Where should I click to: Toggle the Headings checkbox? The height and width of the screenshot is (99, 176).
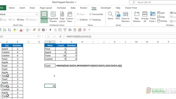coord(90,20)
